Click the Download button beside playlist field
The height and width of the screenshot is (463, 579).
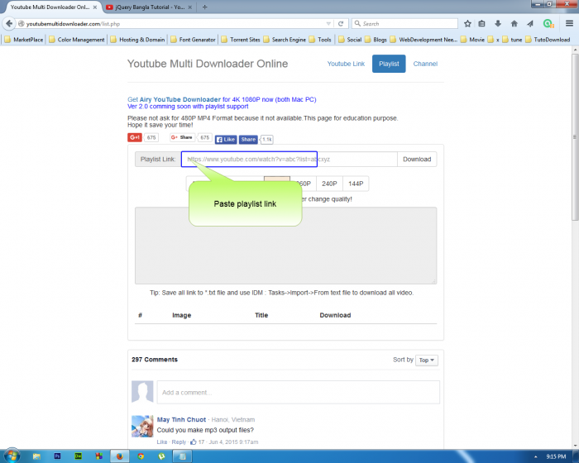pyautogui.click(x=417, y=159)
